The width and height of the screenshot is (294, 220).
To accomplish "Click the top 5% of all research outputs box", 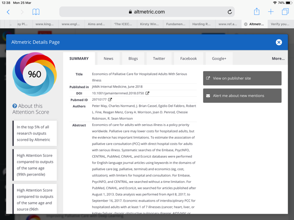I will pyautogui.click(x=35, y=133).
